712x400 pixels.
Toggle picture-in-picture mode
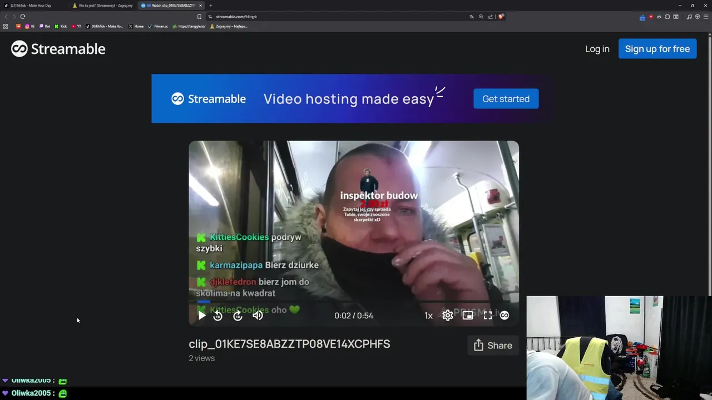(x=468, y=316)
